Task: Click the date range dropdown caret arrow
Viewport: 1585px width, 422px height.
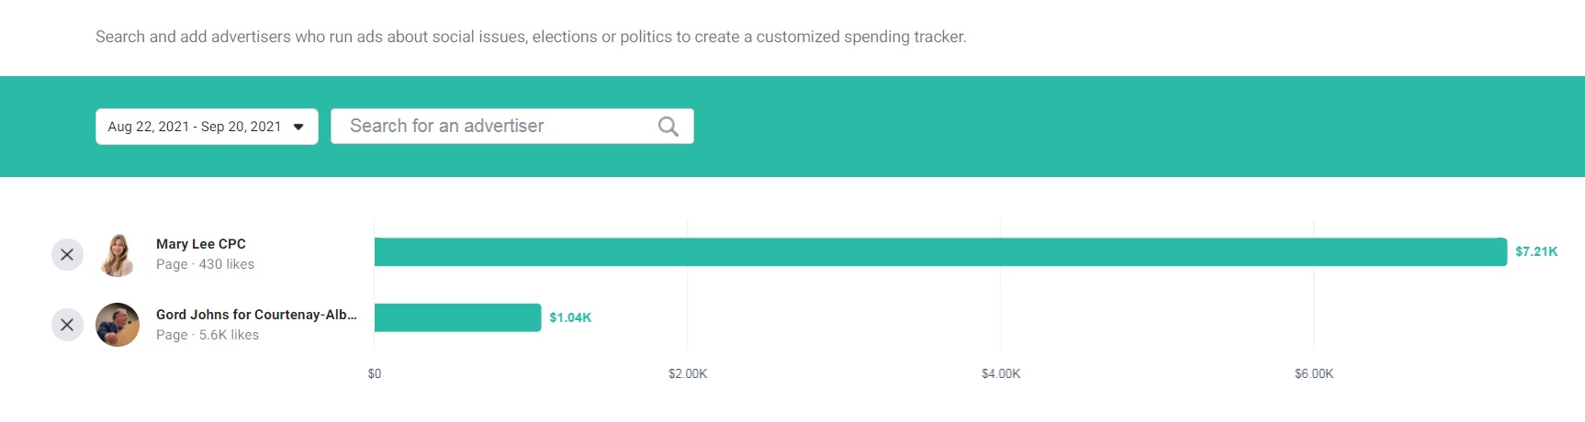Action: (x=298, y=127)
